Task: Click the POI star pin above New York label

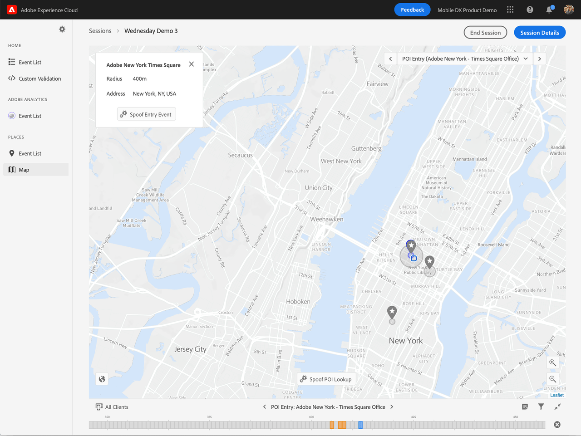Action: [392, 312]
